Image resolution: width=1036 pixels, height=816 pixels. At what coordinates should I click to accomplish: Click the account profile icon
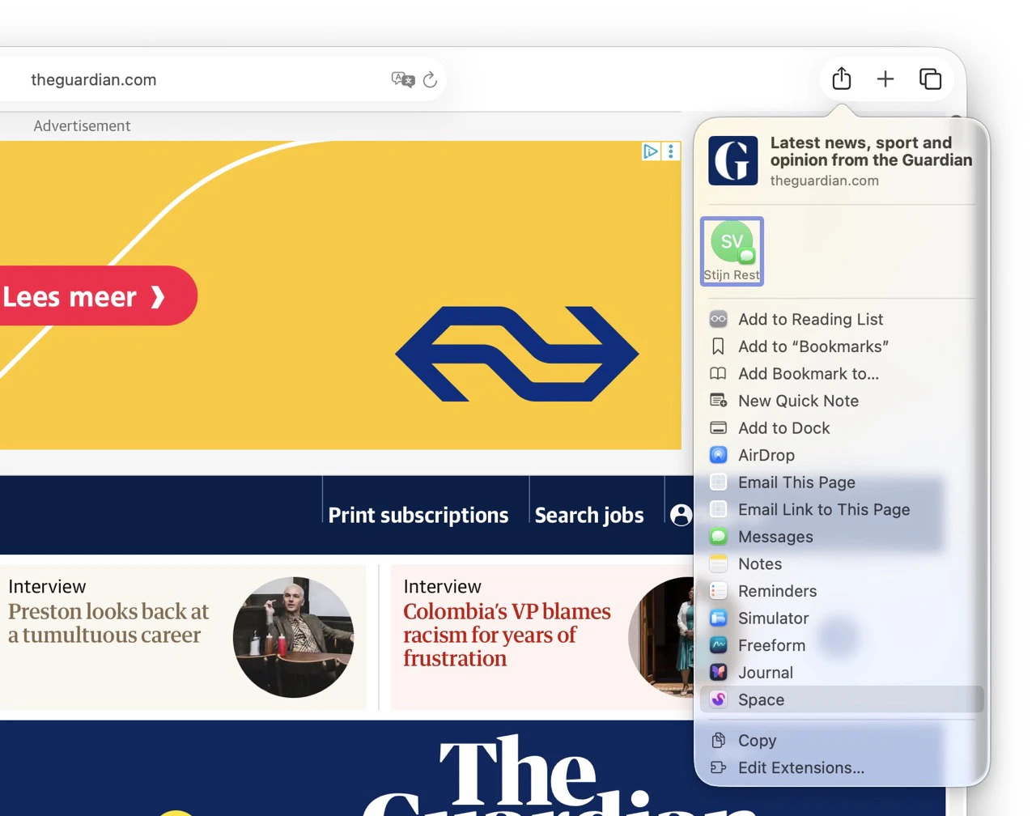[x=681, y=515]
